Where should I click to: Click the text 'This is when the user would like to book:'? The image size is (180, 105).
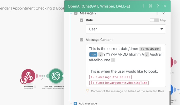click(123, 71)
